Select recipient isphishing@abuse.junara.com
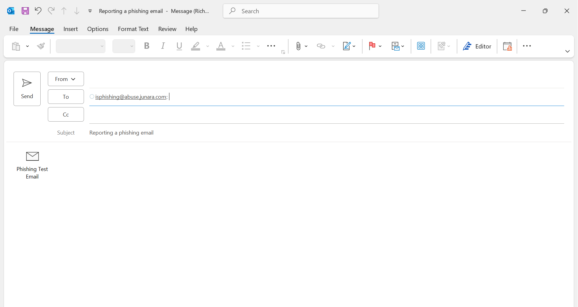This screenshot has height=307, width=578. click(131, 97)
